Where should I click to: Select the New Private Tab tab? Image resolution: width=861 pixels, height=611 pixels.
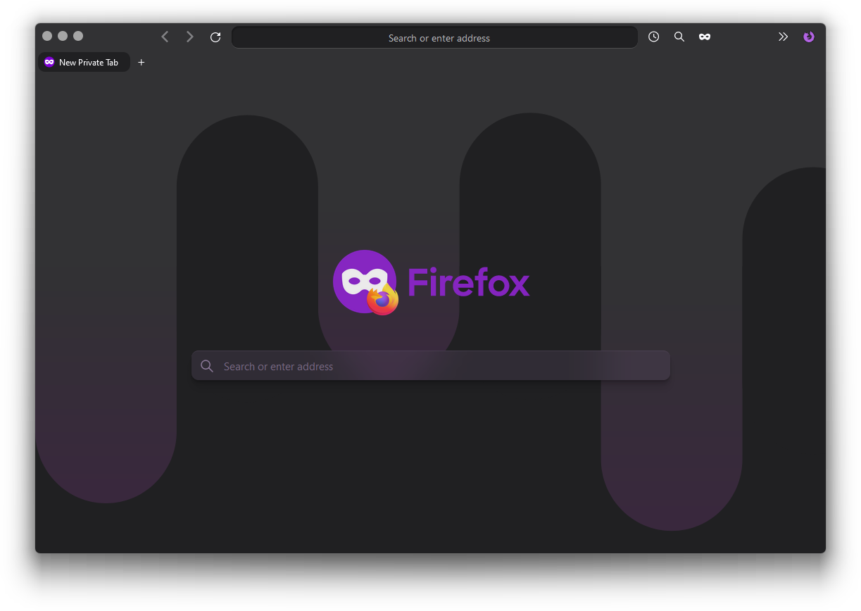tap(84, 62)
